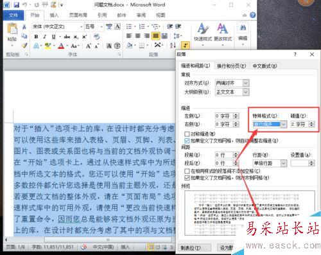Image resolution: width=321 pixels, height=255 pixels.
Task: Click the language 中文(中国) status item
Action: click(103, 247)
